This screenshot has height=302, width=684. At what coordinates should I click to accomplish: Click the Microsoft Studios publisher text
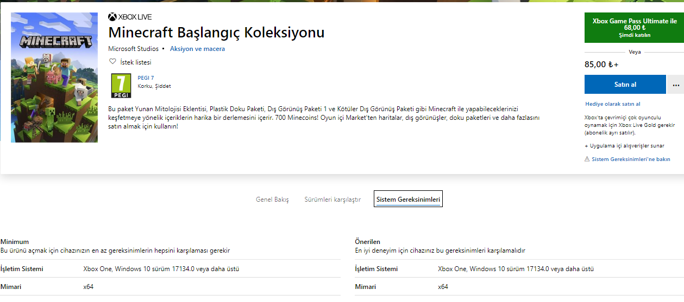(x=134, y=49)
